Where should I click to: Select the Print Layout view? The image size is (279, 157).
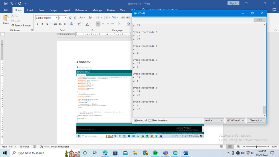coord(230,146)
